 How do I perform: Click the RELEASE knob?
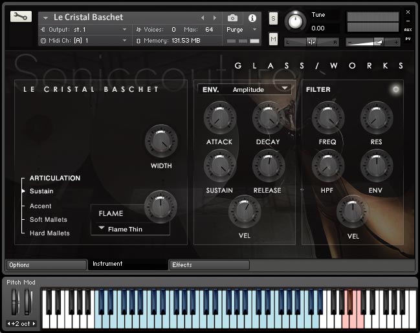click(269, 166)
